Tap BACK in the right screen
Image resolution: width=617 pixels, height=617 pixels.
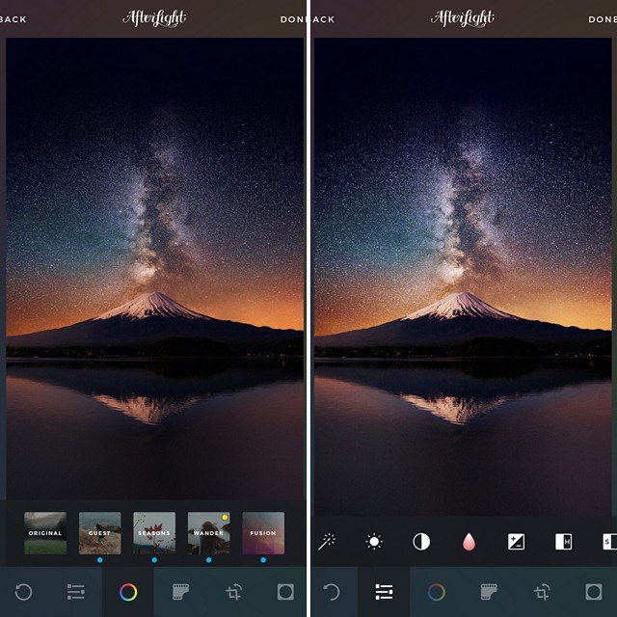(x=322, y=19)
